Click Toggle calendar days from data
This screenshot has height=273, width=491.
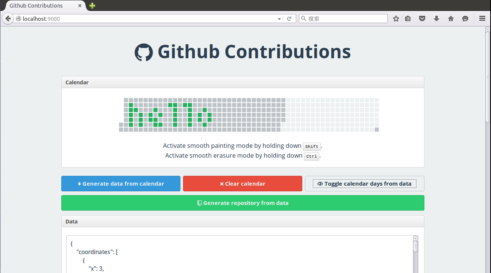tap(365, 184)
